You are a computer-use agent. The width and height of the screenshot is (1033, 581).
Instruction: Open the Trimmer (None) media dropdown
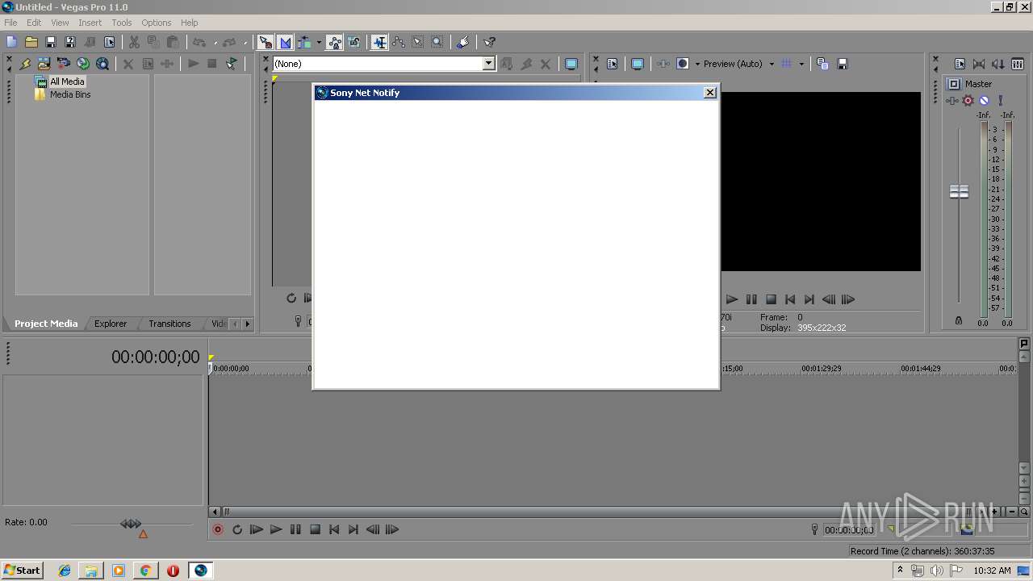(489, 64)
